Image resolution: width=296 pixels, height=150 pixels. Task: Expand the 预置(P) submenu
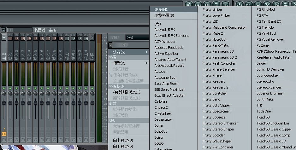pos(128,63)
